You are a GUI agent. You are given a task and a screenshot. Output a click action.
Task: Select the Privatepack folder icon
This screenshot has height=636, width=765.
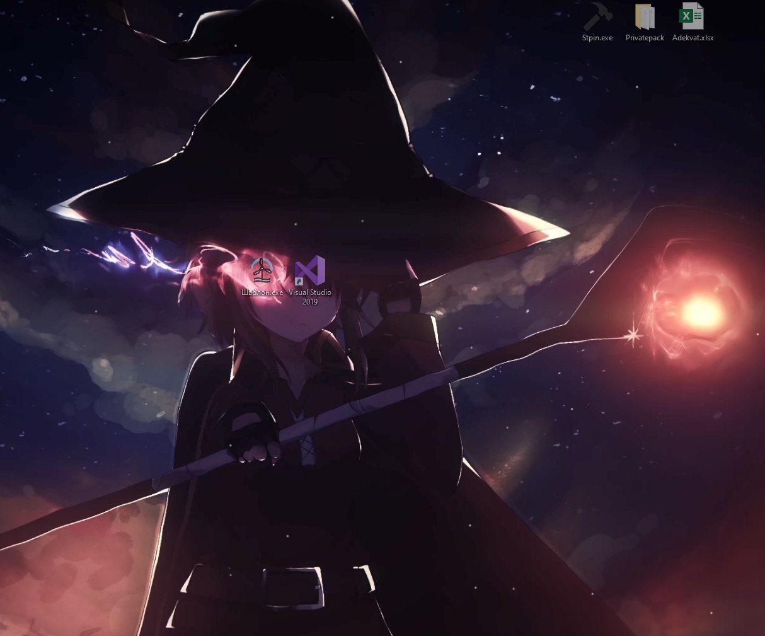point(645,16)
